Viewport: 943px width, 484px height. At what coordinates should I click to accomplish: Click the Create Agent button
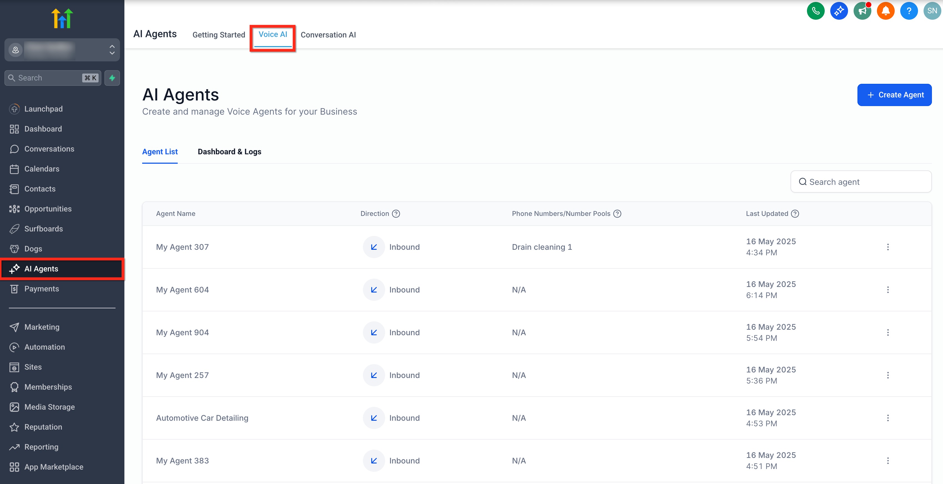tap(894, 95)
